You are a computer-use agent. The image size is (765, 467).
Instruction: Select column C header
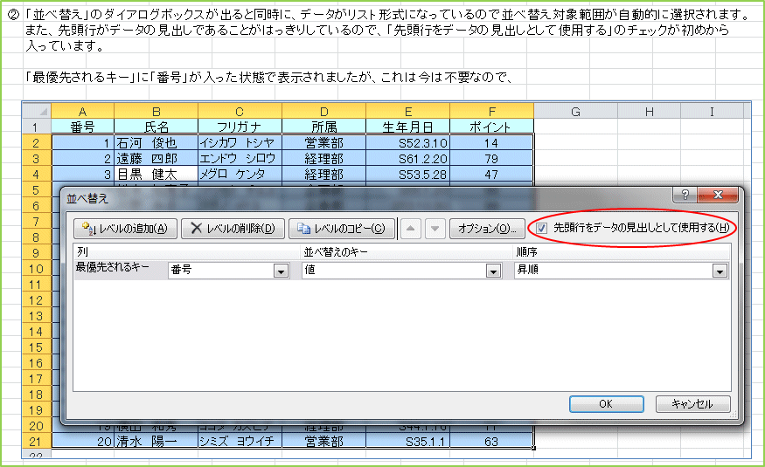coord(240,111)
